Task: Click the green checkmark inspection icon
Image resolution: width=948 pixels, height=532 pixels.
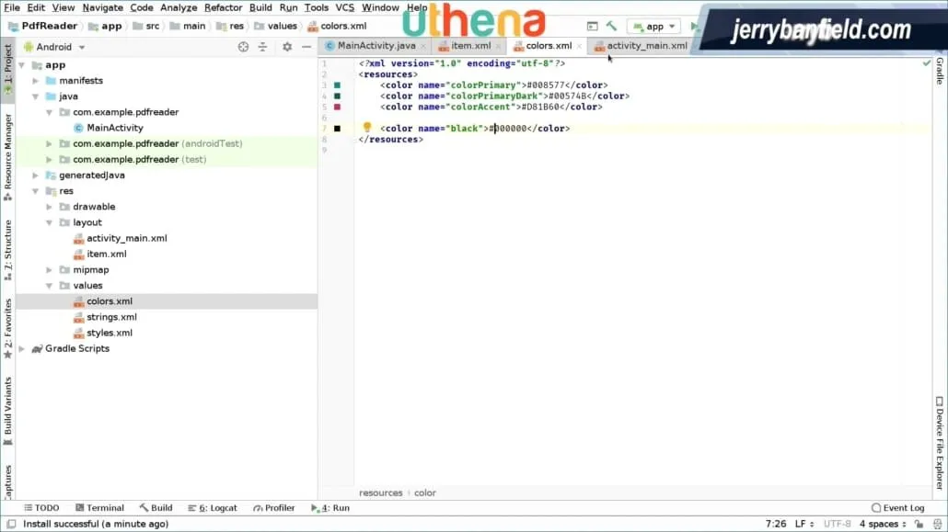Action: pyautogui.click(x=926, y=62)
